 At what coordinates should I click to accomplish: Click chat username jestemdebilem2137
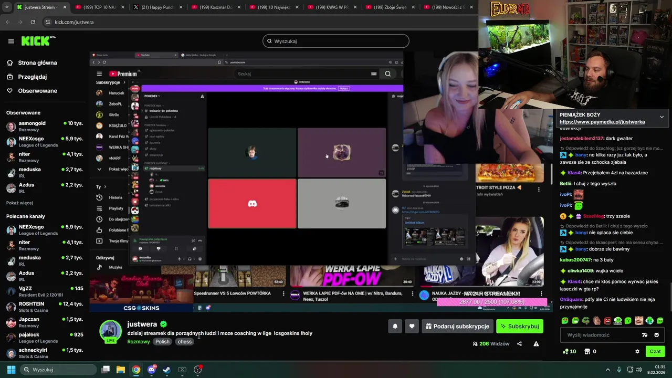(x=581, y=139)
